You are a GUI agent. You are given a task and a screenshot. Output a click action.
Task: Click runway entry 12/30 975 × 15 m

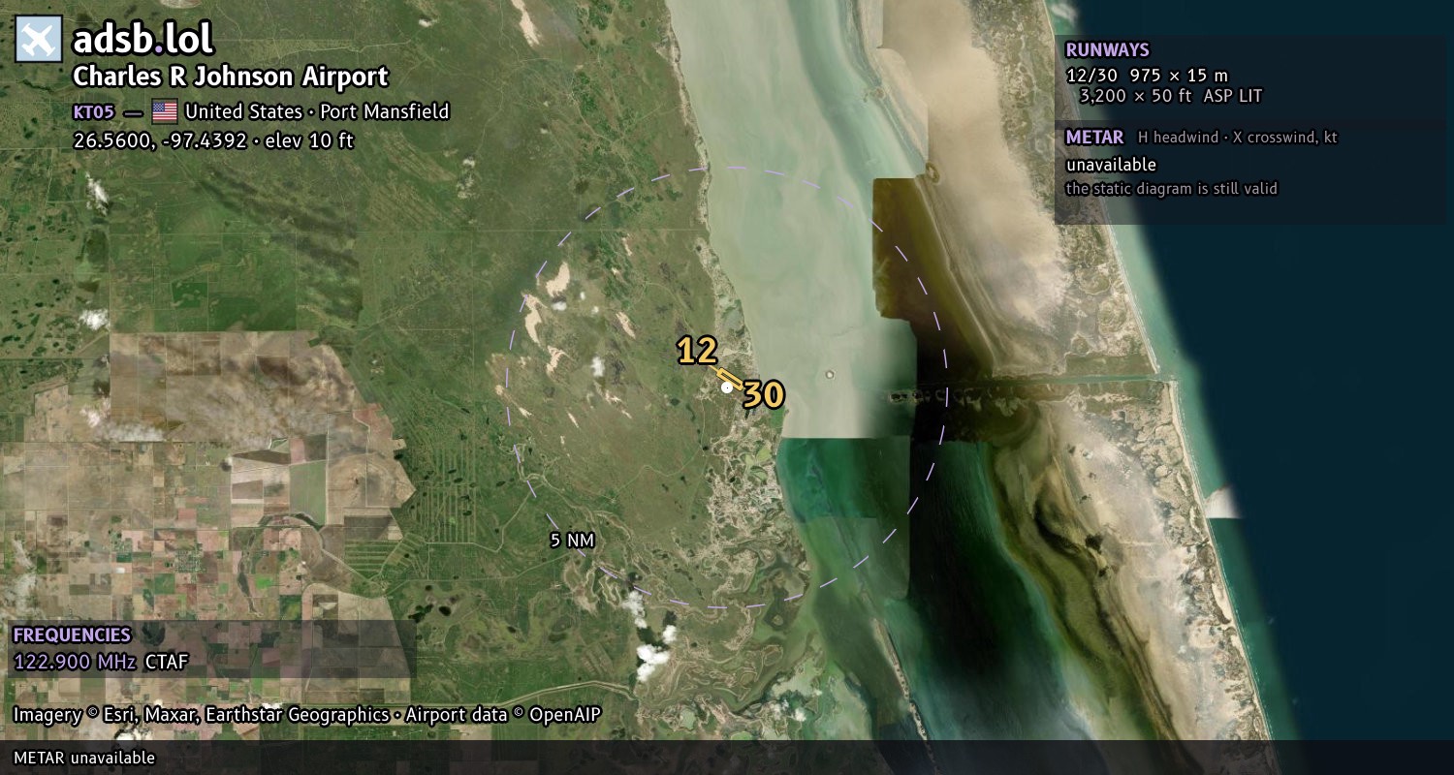1147,75
